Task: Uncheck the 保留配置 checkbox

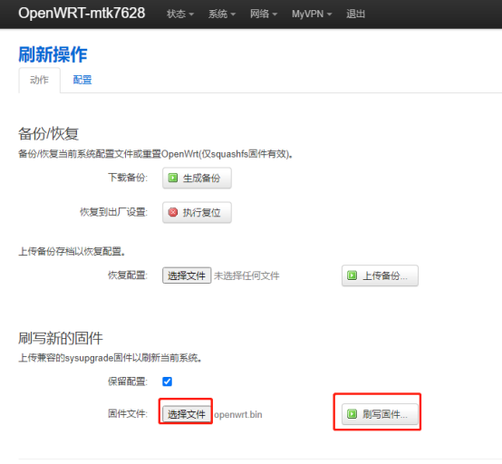Action: pyautogui.click(x=167, y=382)
